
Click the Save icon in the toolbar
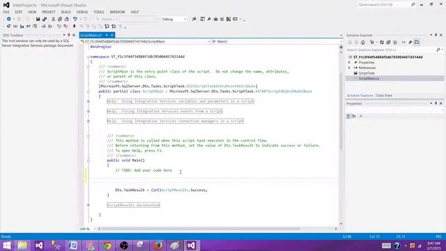38,19
